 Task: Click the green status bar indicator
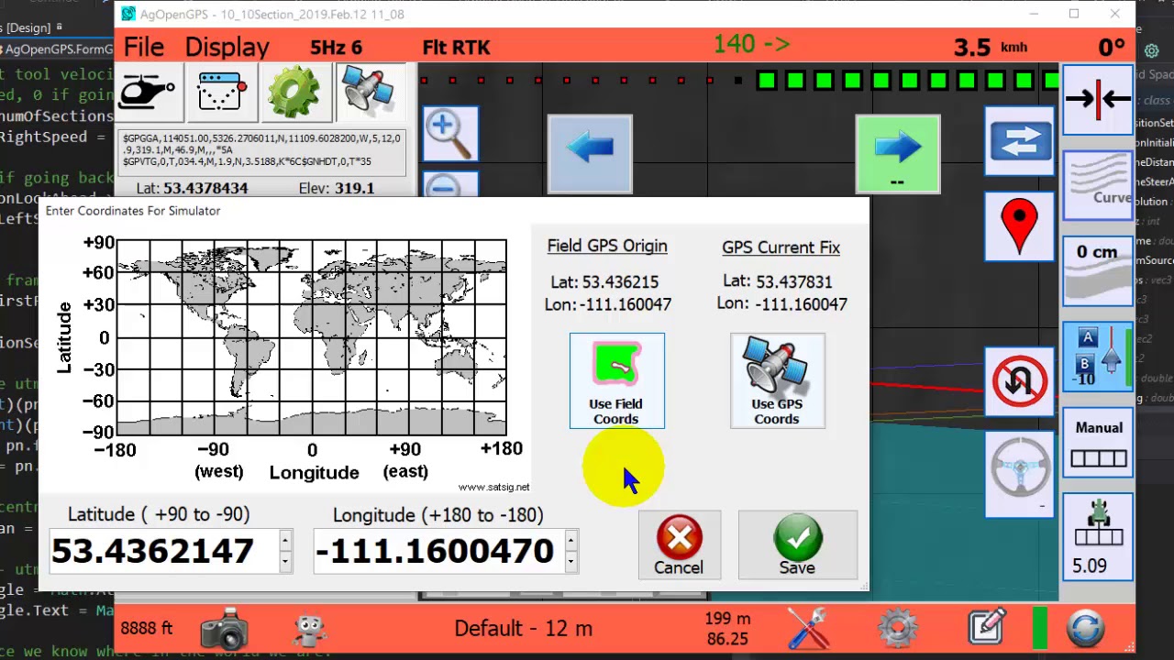click(x=1039, y=629)
